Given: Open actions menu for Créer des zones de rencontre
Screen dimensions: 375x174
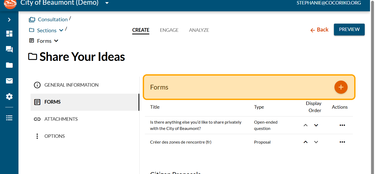Looking at the screenshot, I should coord(342,142).
